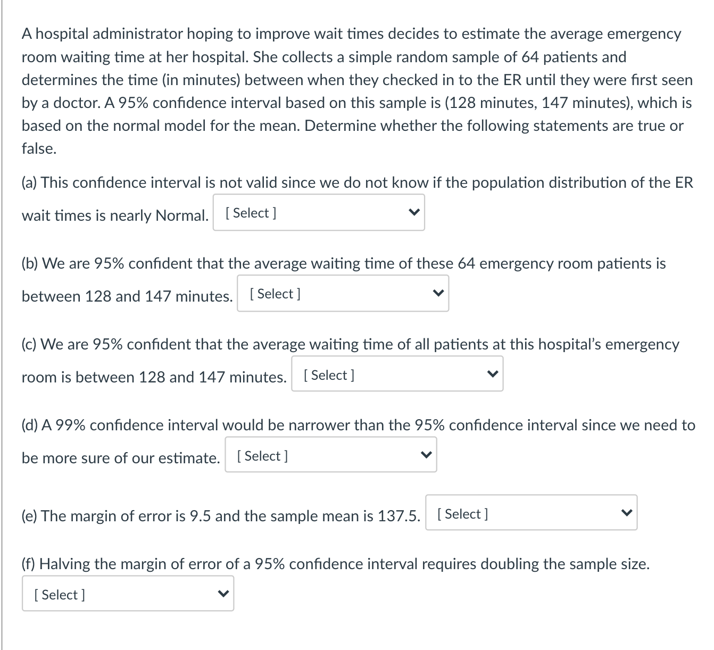Open the chevron arrow on statement (c) dropdown
Image resolution: width=714 pixels, height=650 pixels.
[x=492, y=373]
